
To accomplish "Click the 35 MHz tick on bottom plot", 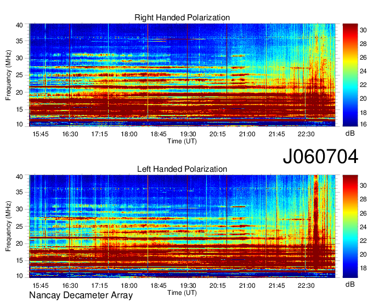I will [x=20, y=192].
